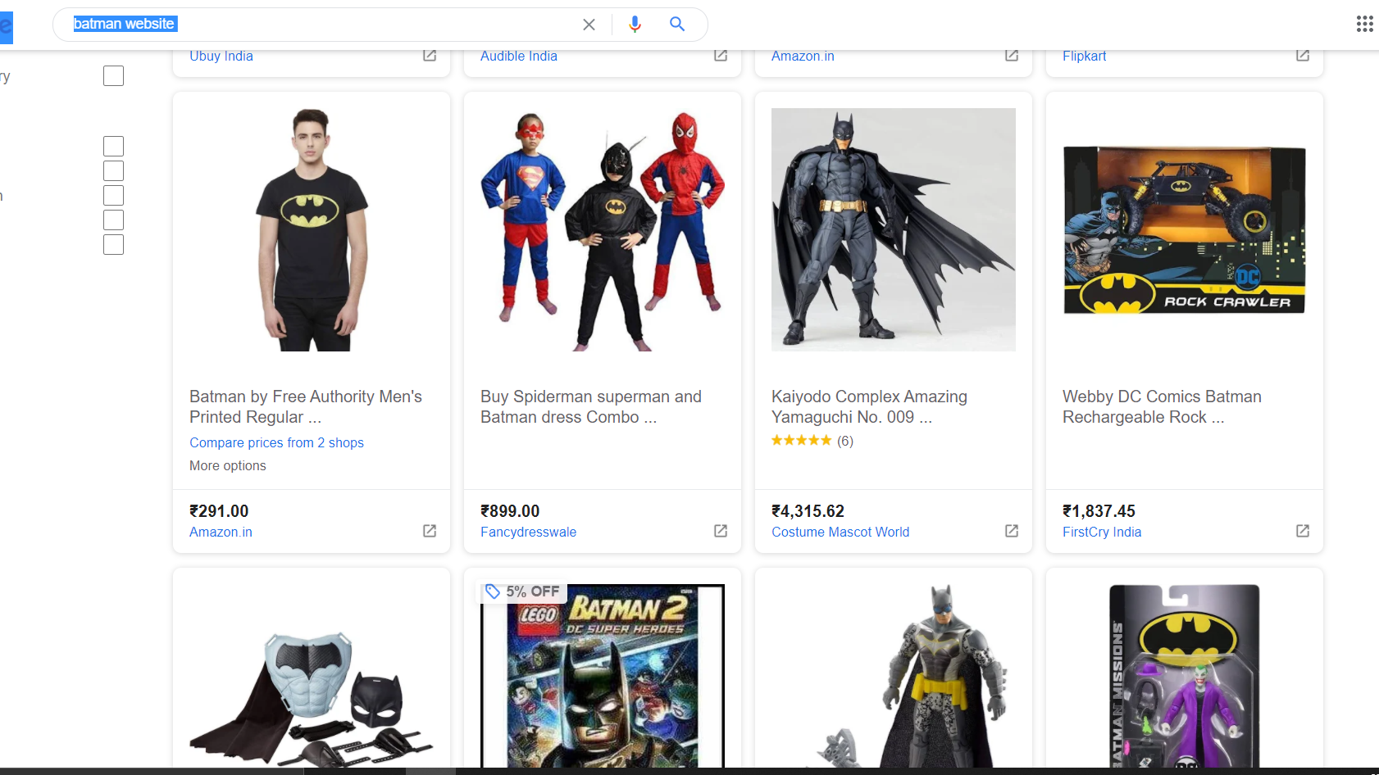Screen dimensions: 1379x775
Task: Click the (6) review count
Action: 845,441
